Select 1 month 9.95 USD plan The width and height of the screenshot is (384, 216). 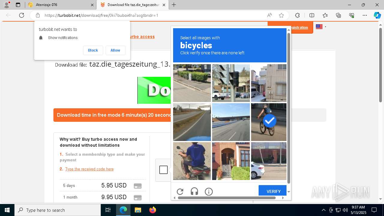[x=103, y=197]
